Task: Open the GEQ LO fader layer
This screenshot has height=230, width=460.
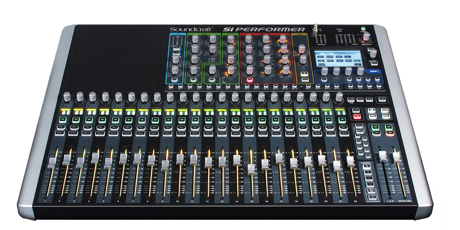Action: pyautogui.click(x=371, y=191)
